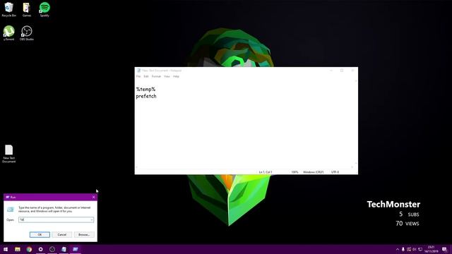The height and width of the screenshot is (254, 452).
Task: Click the volume muted tray icon
Action: coord(415,249)
